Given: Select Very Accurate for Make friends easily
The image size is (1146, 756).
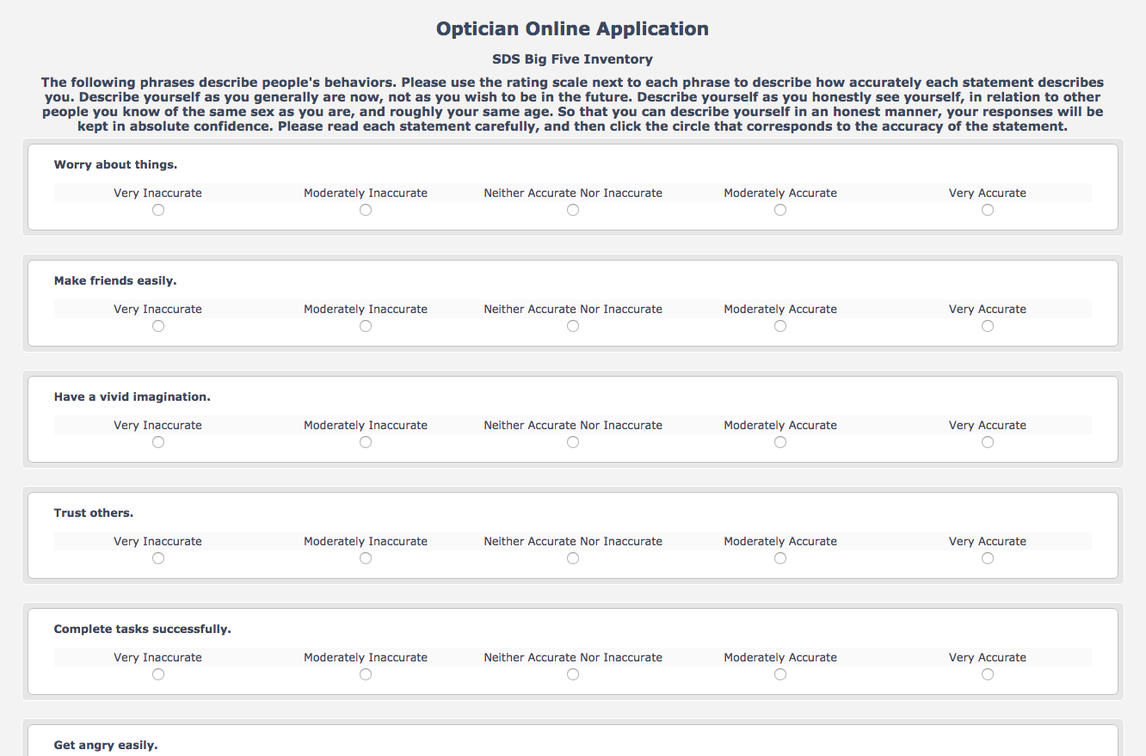Looking at the screenshot, I should point(988,326).
